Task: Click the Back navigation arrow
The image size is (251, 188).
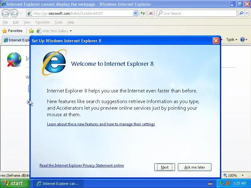Action: pyautogui.click(x=5, y=13)
